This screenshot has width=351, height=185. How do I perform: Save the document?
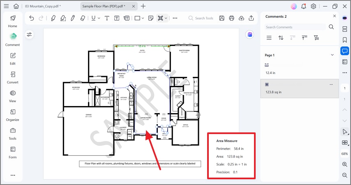(x=222, y=18)
